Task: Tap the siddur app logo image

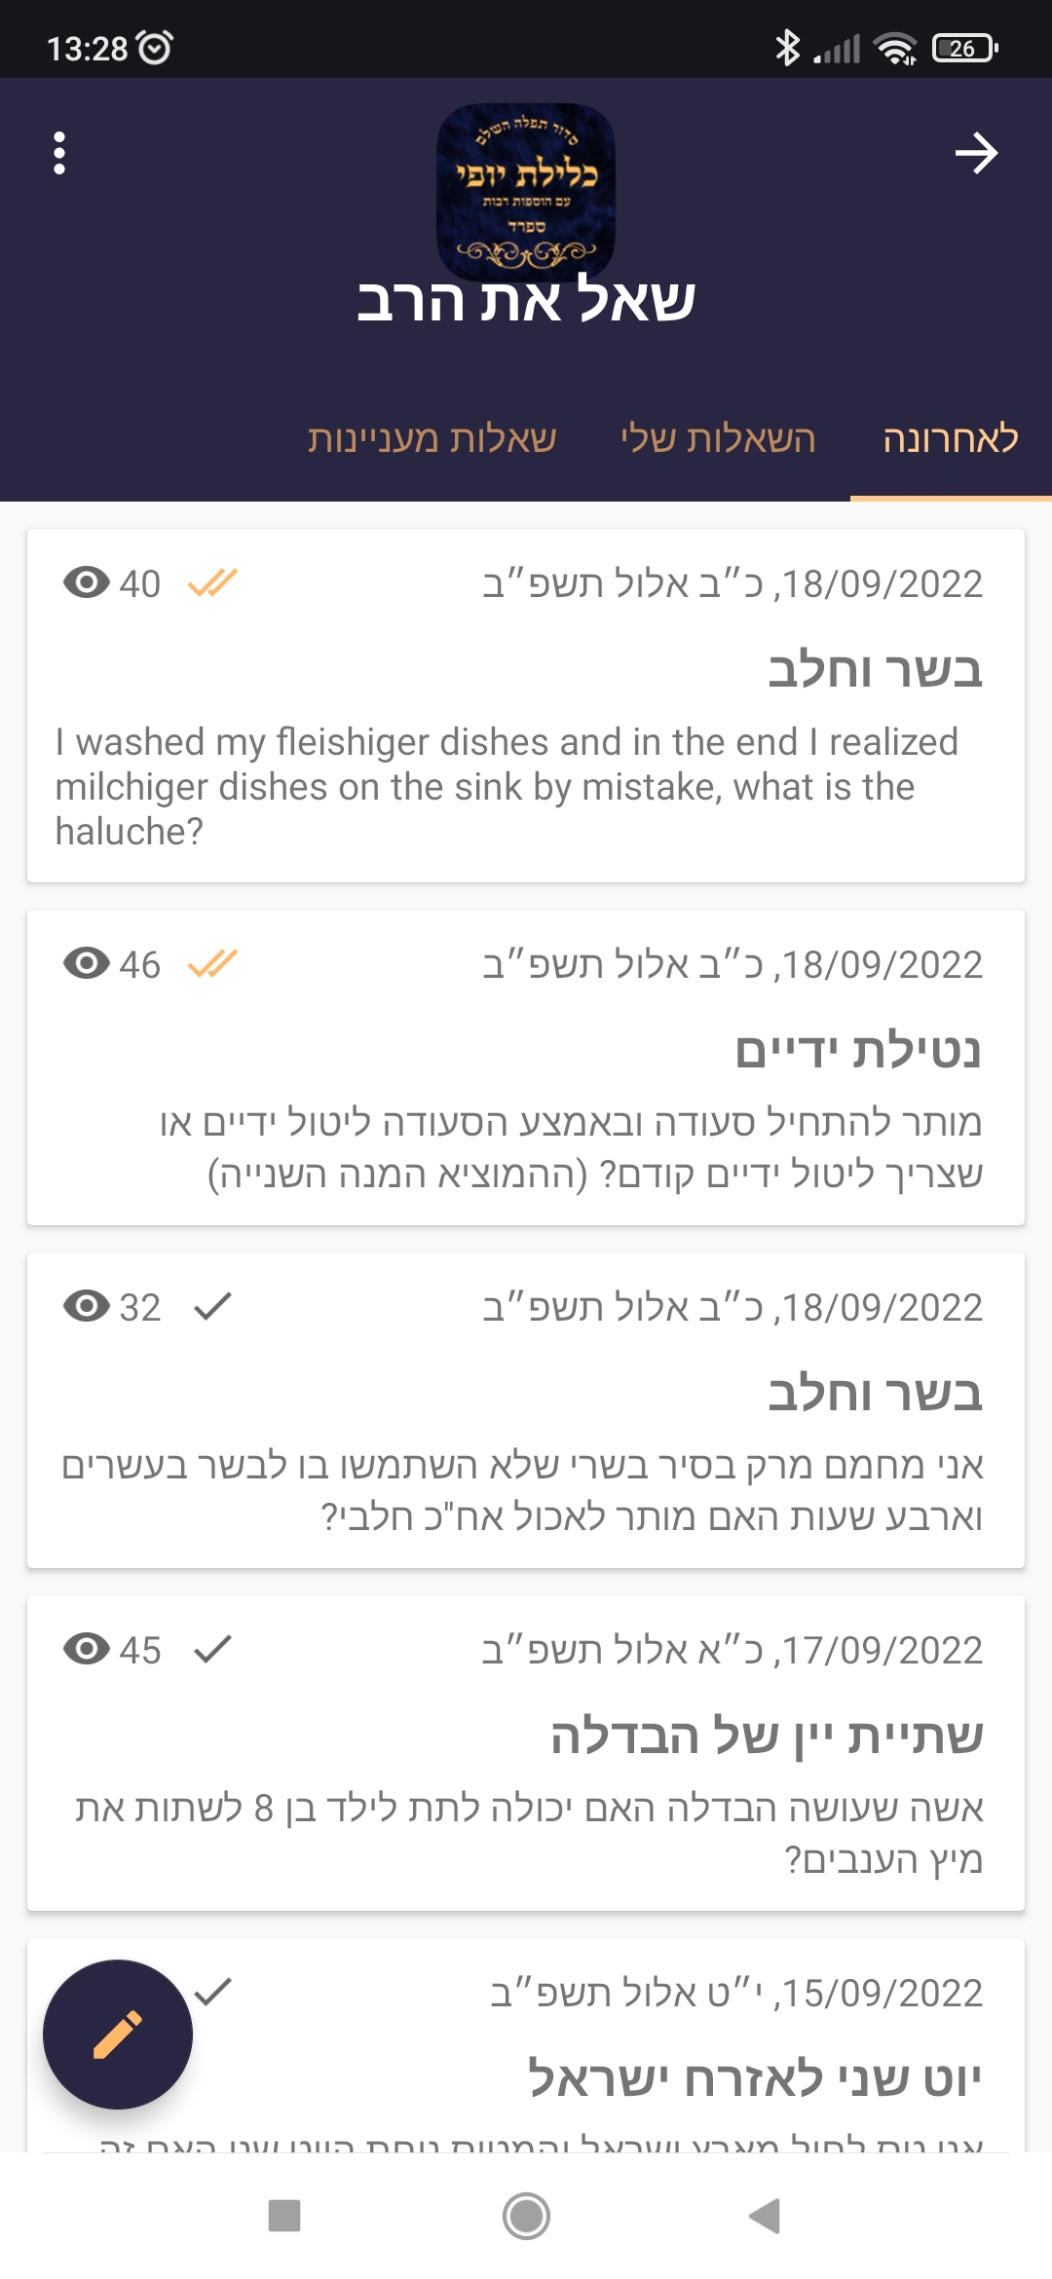Action: 526,192
